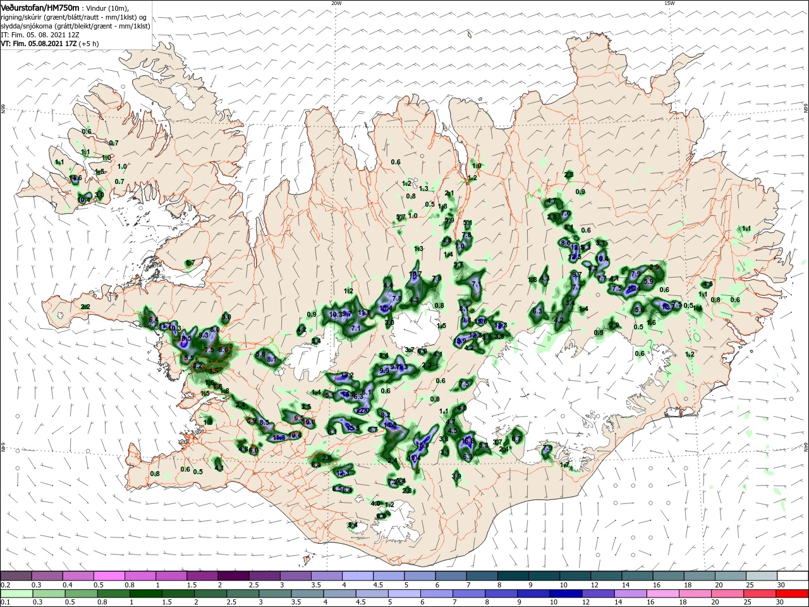
Task: Pick the 1.5 purple swatch in the upper legend row
Action: (x=202, y=576)
